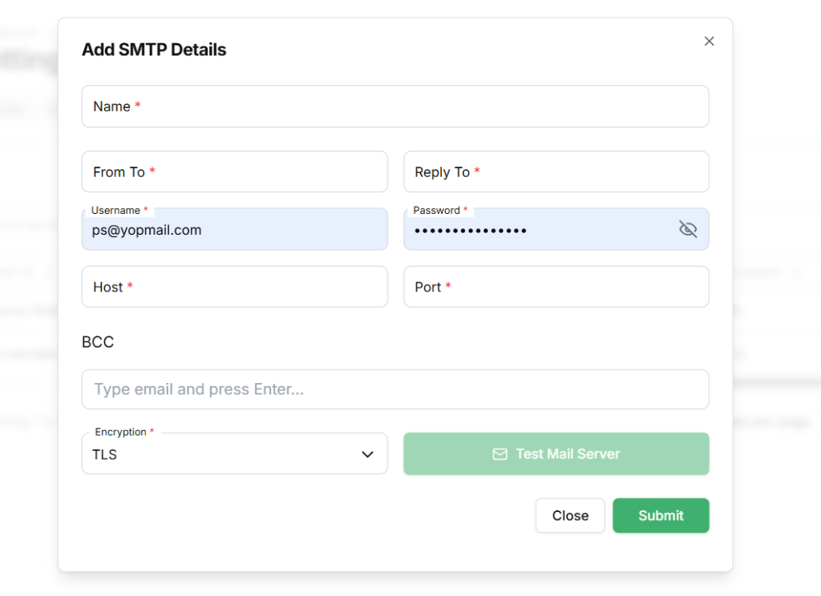The width and height of the screenshot is (821, 596).
Task: Click the Name input field
Action: pos(395,107)
